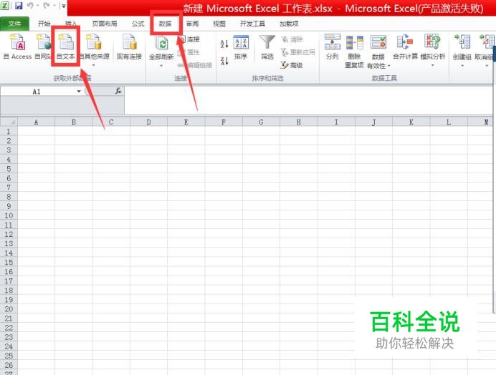Click Remove Duplicates (删除重复项) icon

point(354,52)
